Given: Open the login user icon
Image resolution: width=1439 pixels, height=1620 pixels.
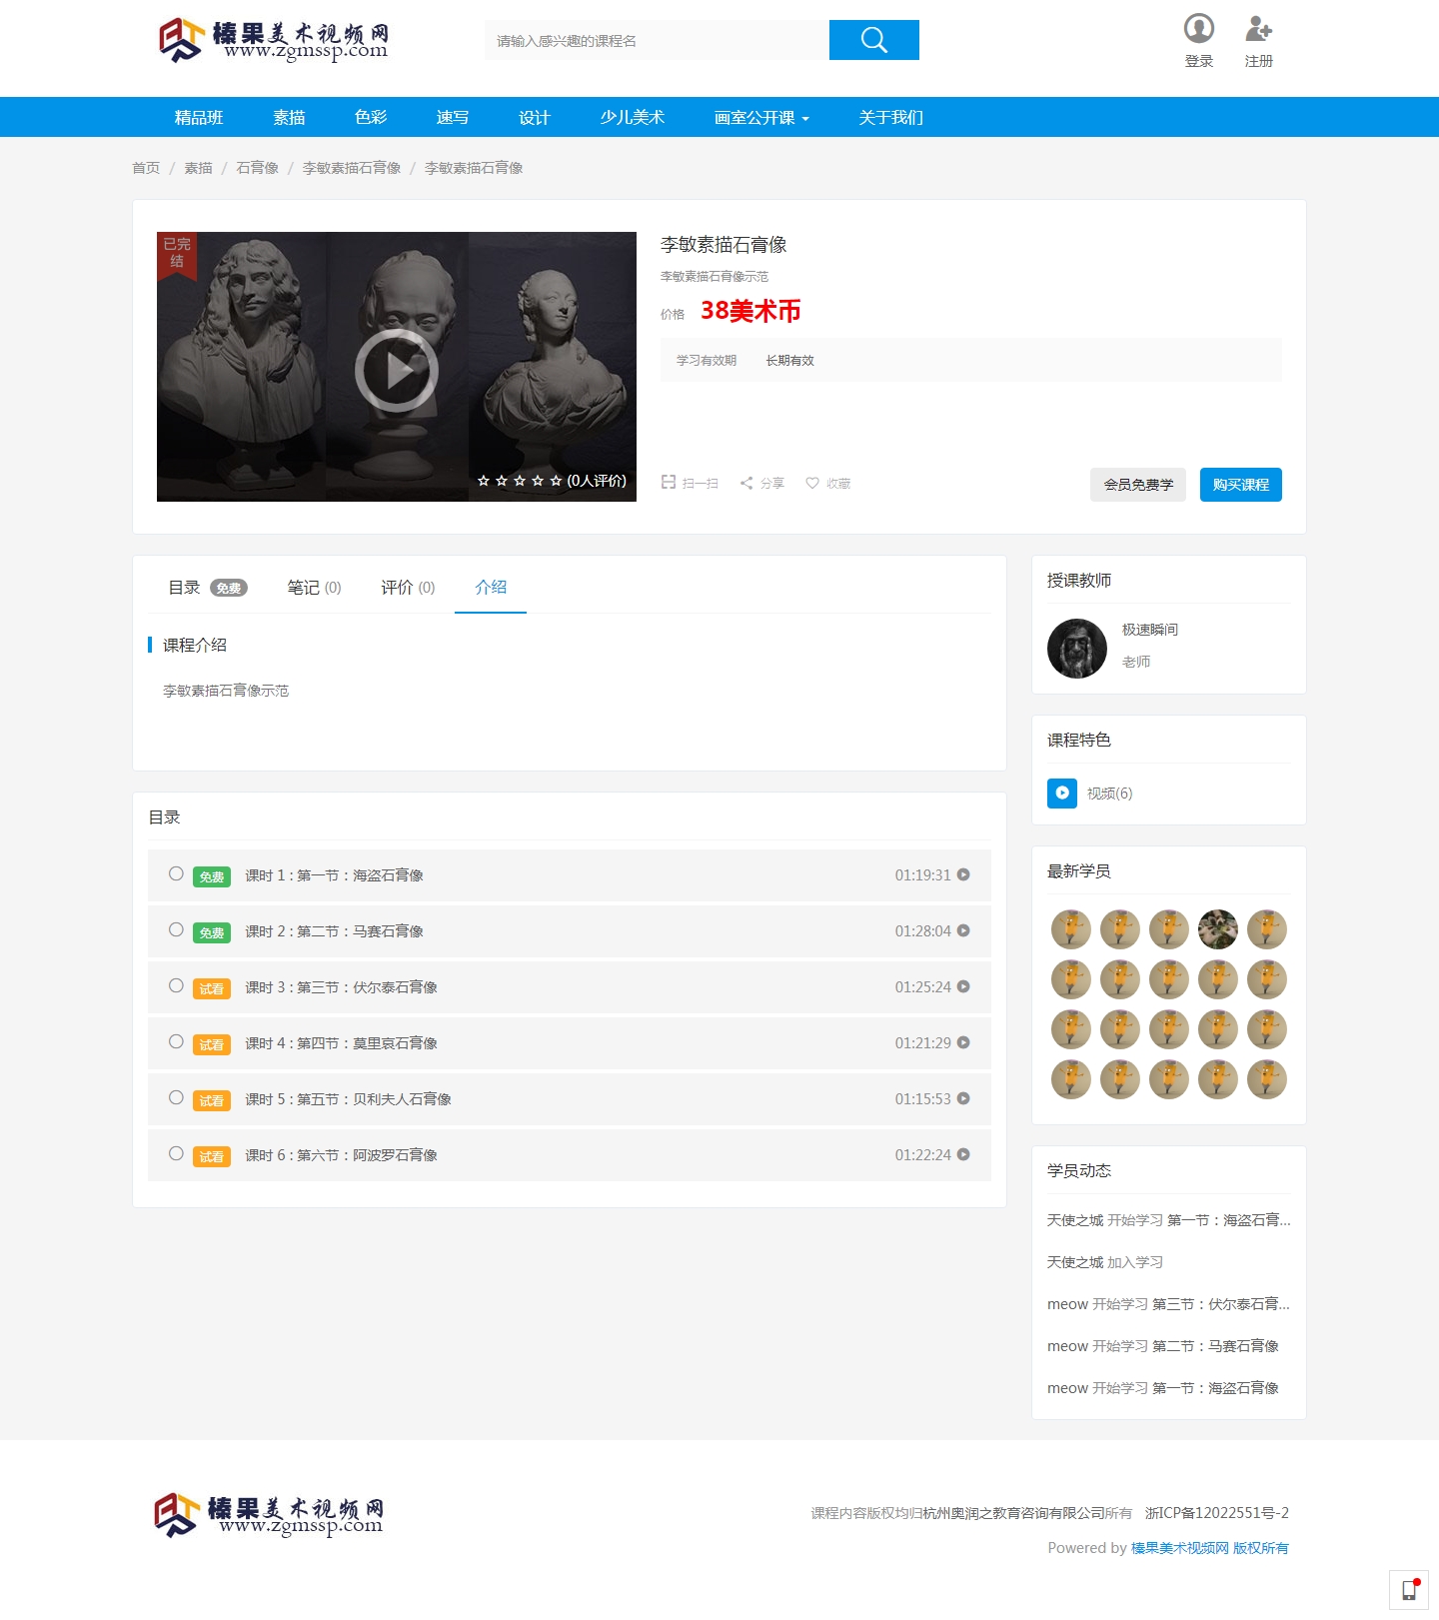Looking at the screenshot, I should pos(1198,28).
